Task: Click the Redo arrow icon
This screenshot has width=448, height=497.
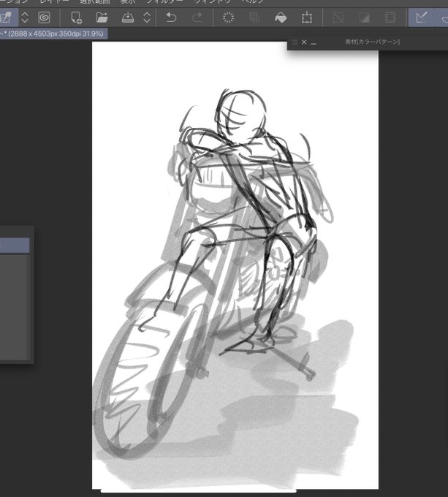Action: pyautogui.click(x=197, y=18)
